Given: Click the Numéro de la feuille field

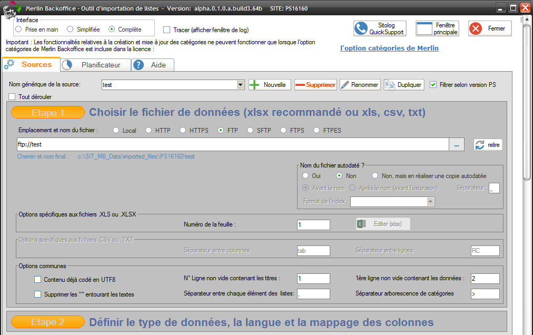Looking at the screenshot, I should pyautogui.click(x=313, y=225).
